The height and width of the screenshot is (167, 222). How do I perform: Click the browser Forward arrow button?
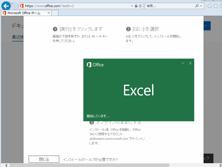coord(15,6)
